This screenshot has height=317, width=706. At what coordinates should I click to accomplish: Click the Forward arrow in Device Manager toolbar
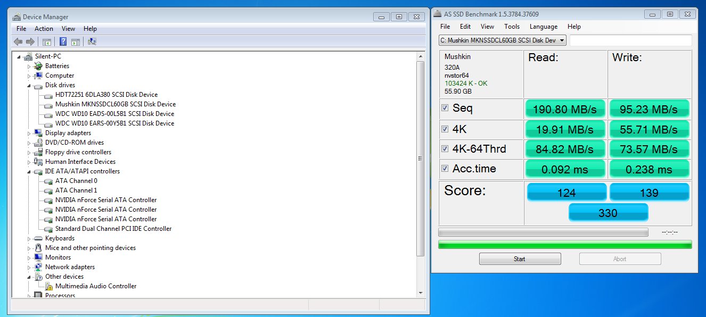point(30,41)
